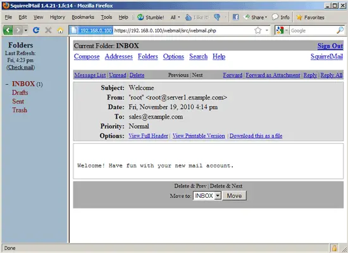Click the Check mail link
This screenshot has height=253, width=348.
coord(20,67)
